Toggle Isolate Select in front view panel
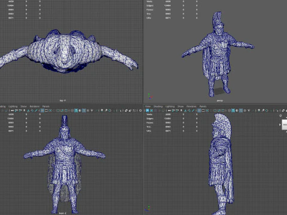Viewport: 287px width, 215px height. pos(121,110)
